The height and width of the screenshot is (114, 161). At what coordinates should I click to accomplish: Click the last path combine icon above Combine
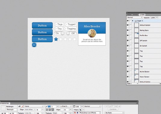click(119, 106)
